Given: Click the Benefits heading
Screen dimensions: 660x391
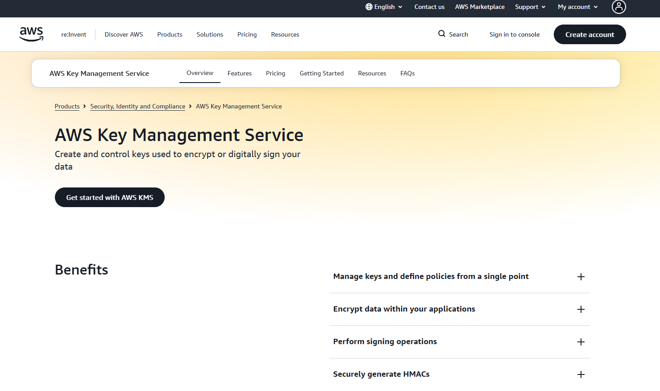Looking at the screenshot, I should coord(81,270).
